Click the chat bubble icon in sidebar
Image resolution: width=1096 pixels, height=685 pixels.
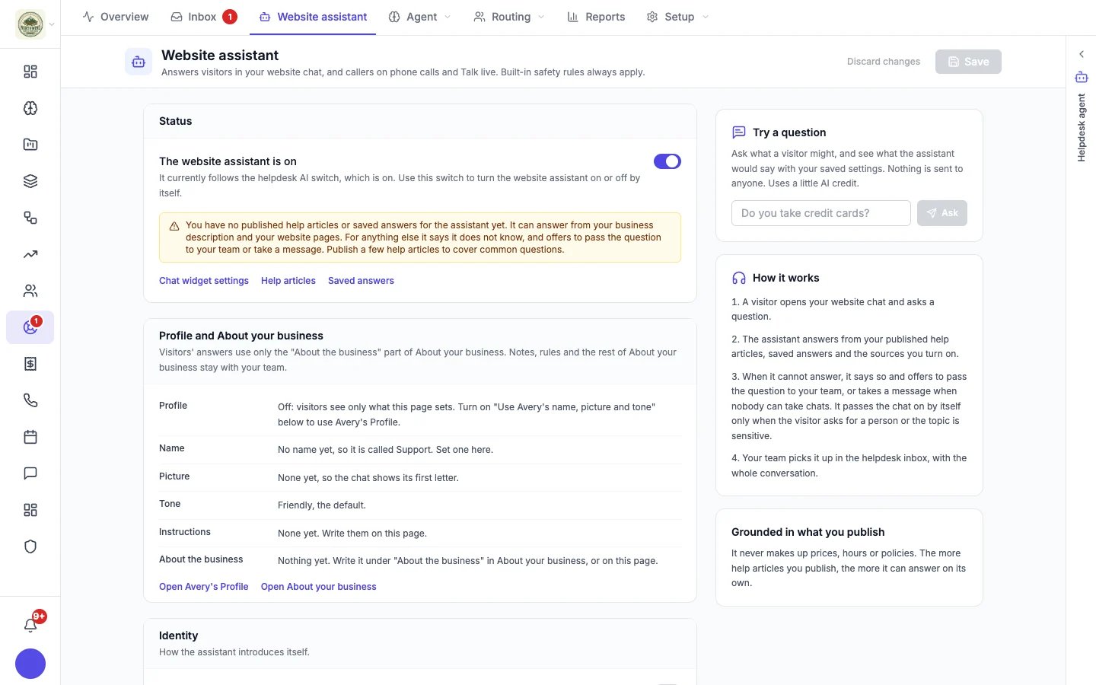30,473
